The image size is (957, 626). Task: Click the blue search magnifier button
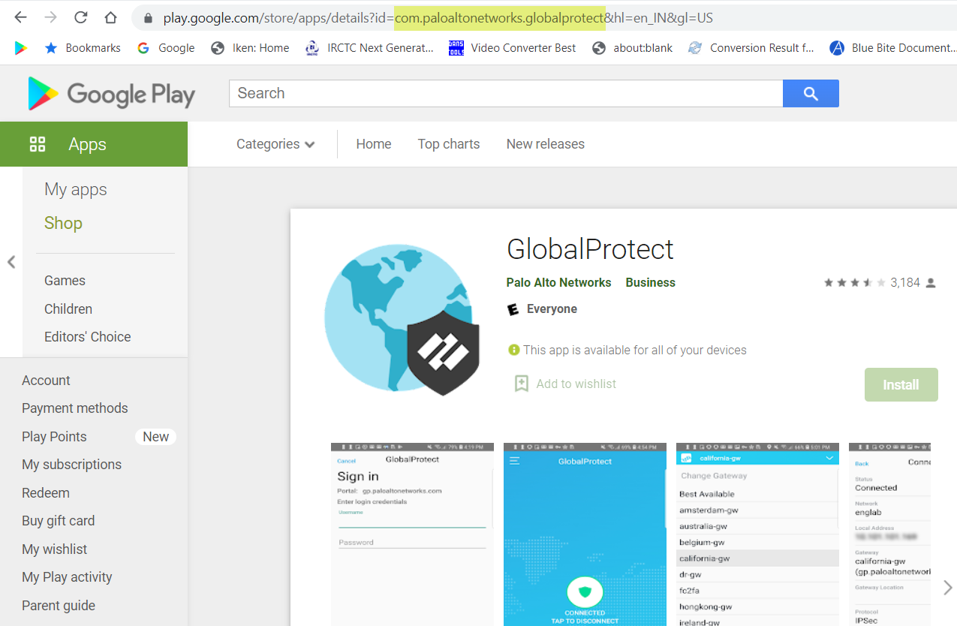point(810,94)
